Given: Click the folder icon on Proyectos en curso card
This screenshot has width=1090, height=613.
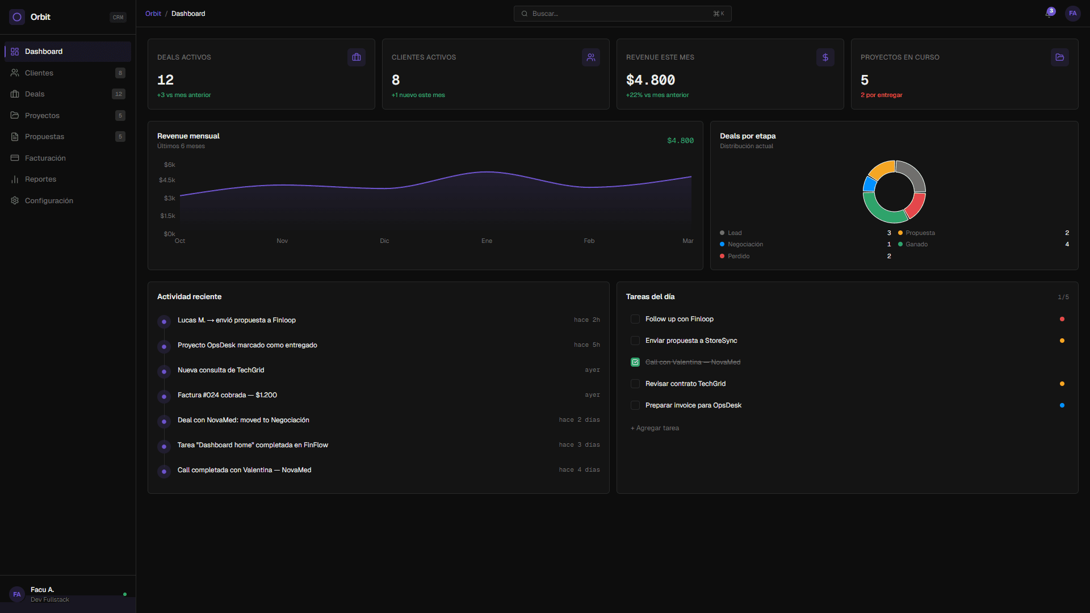Looking at the screenshot, I should click(1060, 57).
